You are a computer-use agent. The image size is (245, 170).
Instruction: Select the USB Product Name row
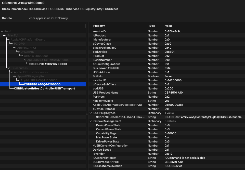166,93
